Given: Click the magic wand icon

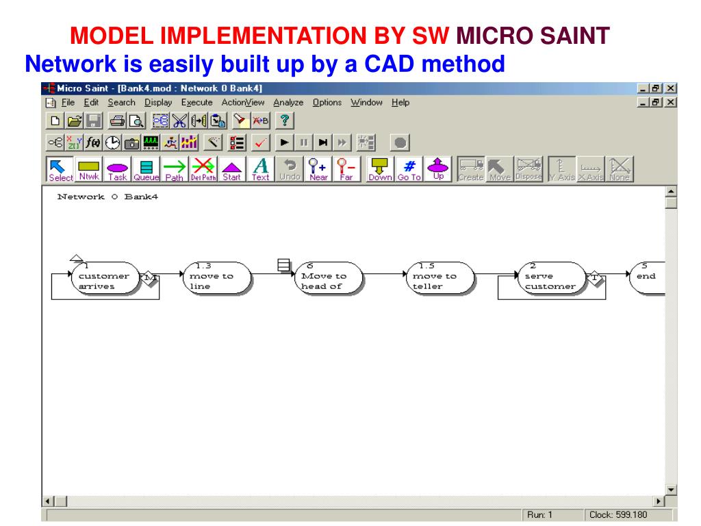Looking at the screenshot, I should (x=214, y=142).
